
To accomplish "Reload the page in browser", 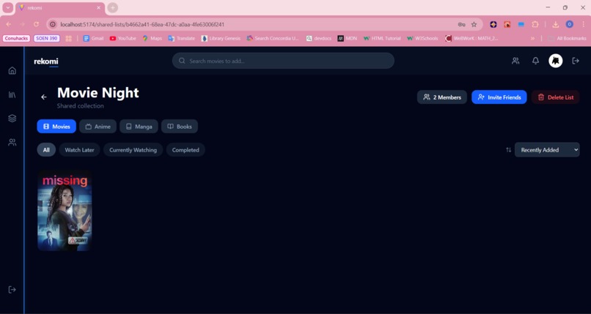I will (x=36, y=24).
